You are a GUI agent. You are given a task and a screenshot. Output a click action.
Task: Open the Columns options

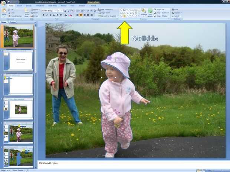[x=92, y=15]
